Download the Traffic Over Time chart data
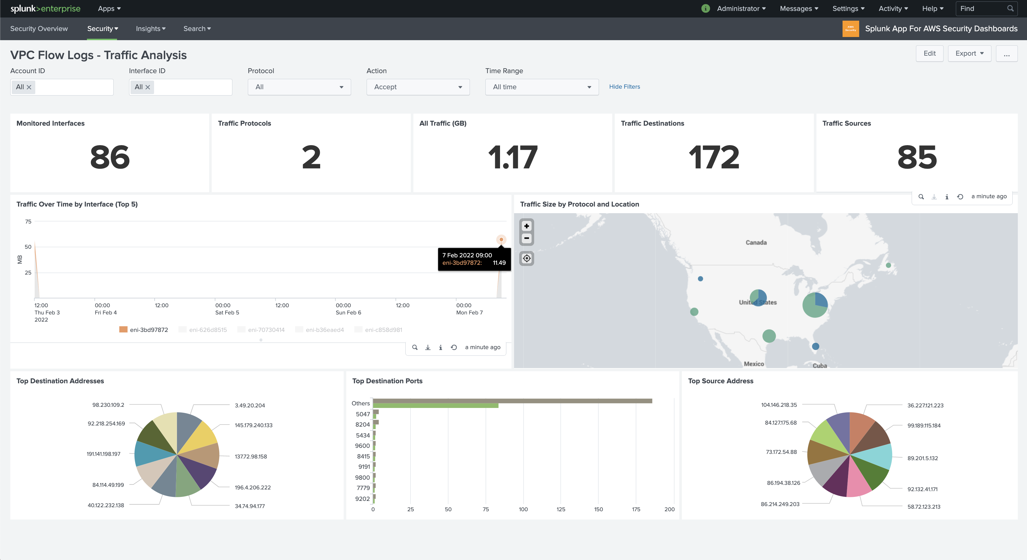Screen dimensions: 1027x560 427,347
